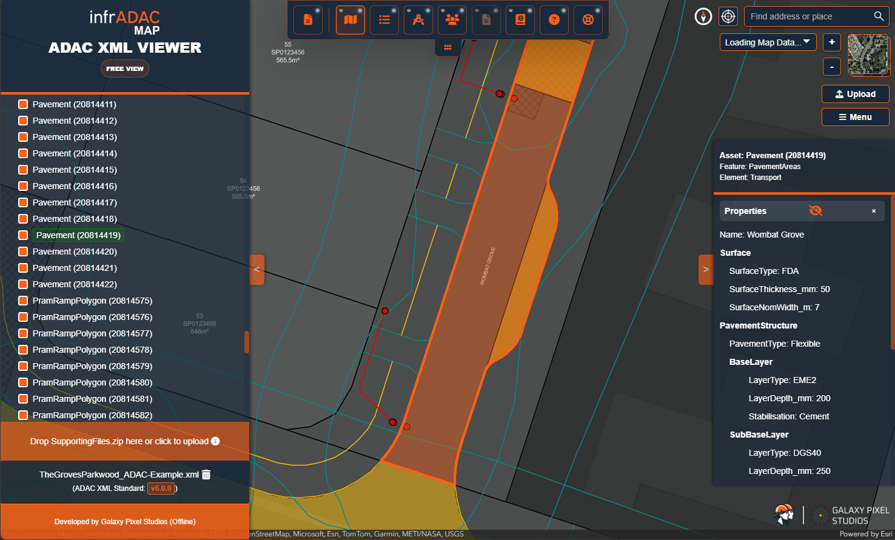Collapse the right panel with arrow tab
This screenshot has height=540, width=895.
706,270
